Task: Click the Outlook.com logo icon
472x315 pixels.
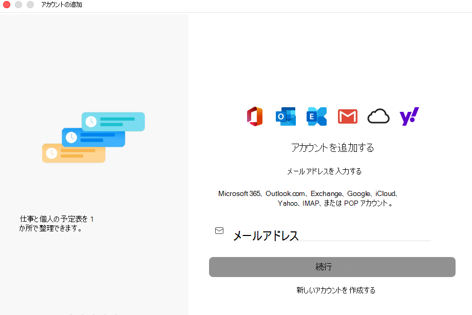Action: (286, 116)
